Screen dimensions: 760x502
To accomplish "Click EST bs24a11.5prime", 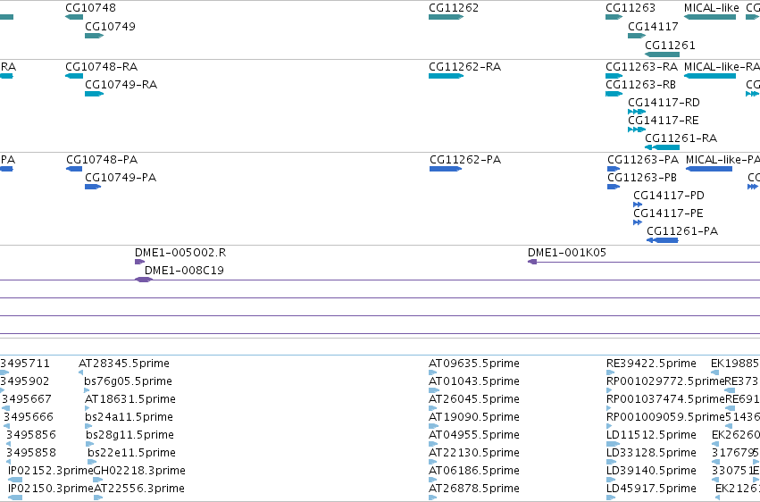I will (129, 418).
